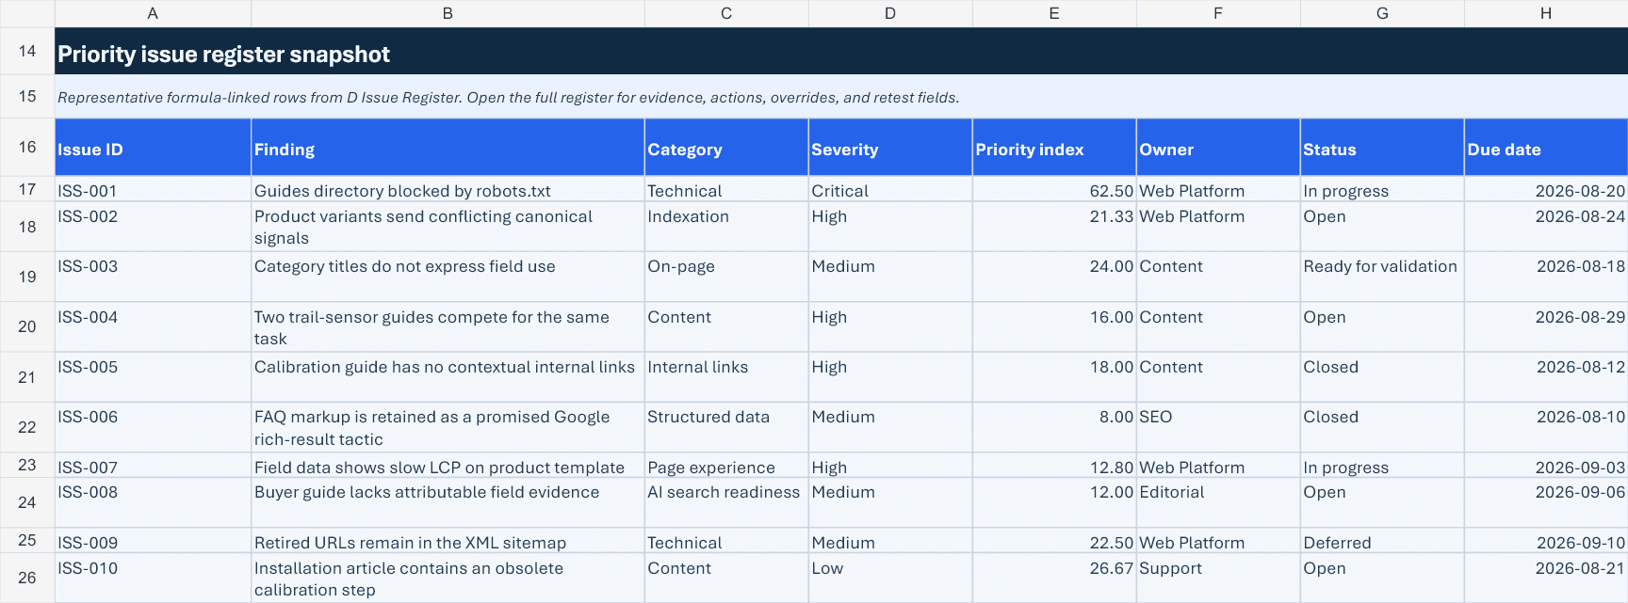The image size is (1628, 603).
Task: Click 'Buyer guide lacks attributable field evidence'
Action: (x=448, y=502)
